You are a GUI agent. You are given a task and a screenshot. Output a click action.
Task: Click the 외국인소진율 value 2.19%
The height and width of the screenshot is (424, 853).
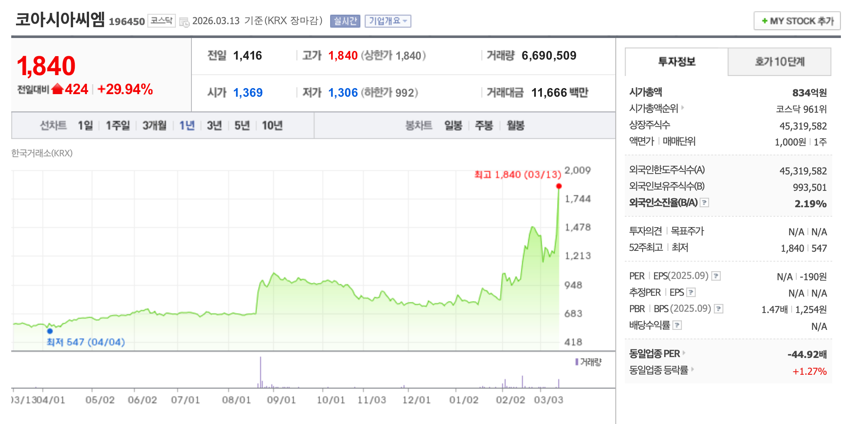(x=811, y=204)
